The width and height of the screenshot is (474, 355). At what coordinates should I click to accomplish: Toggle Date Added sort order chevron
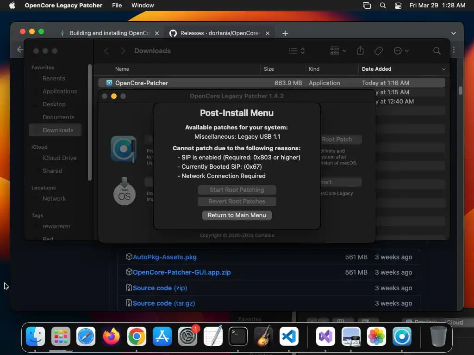443,69
